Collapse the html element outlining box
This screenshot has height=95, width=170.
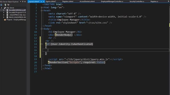(41, 8)
